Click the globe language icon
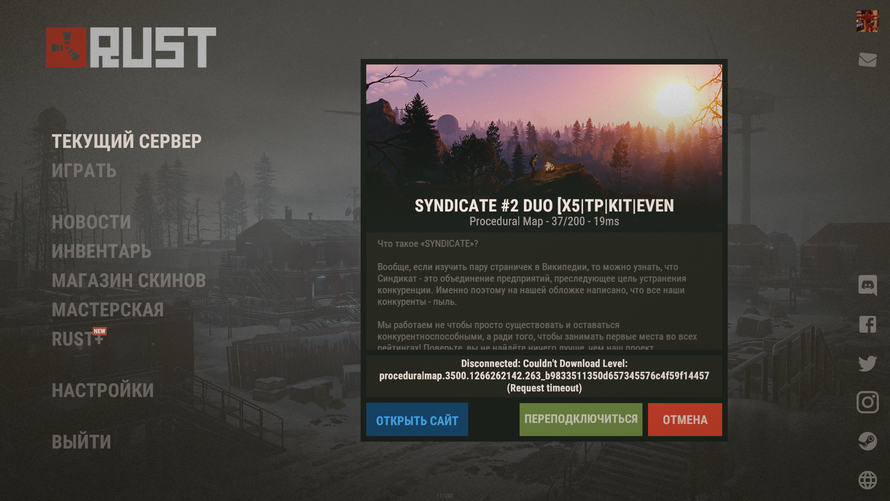The width and height of the screenshot is (890, 501). point(867,480)
